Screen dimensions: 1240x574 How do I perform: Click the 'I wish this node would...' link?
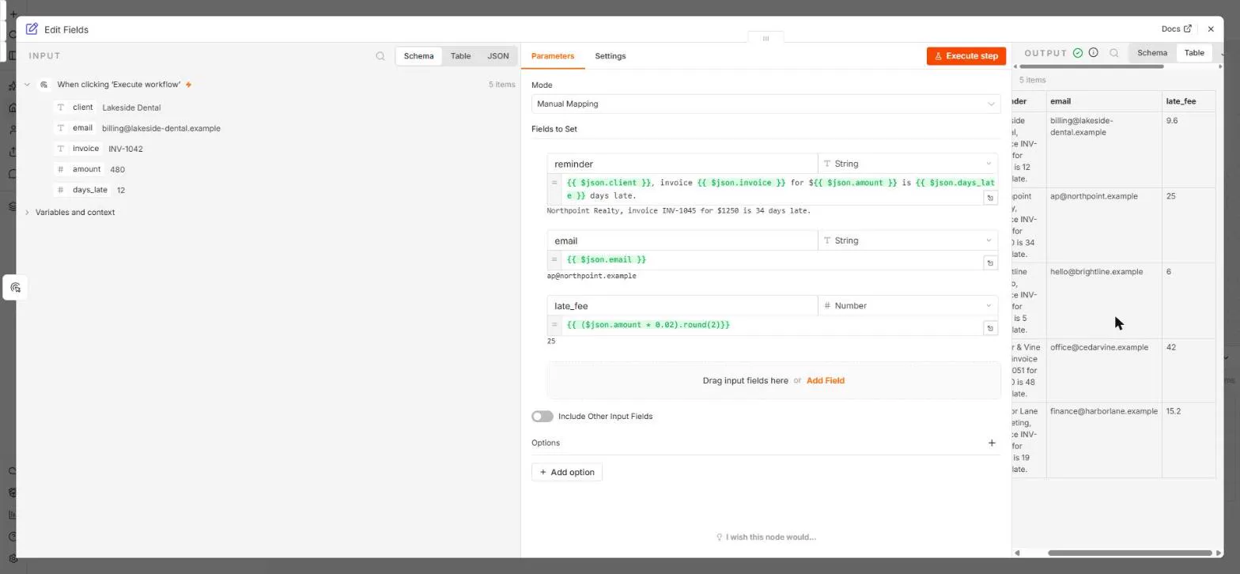(766, 537)
